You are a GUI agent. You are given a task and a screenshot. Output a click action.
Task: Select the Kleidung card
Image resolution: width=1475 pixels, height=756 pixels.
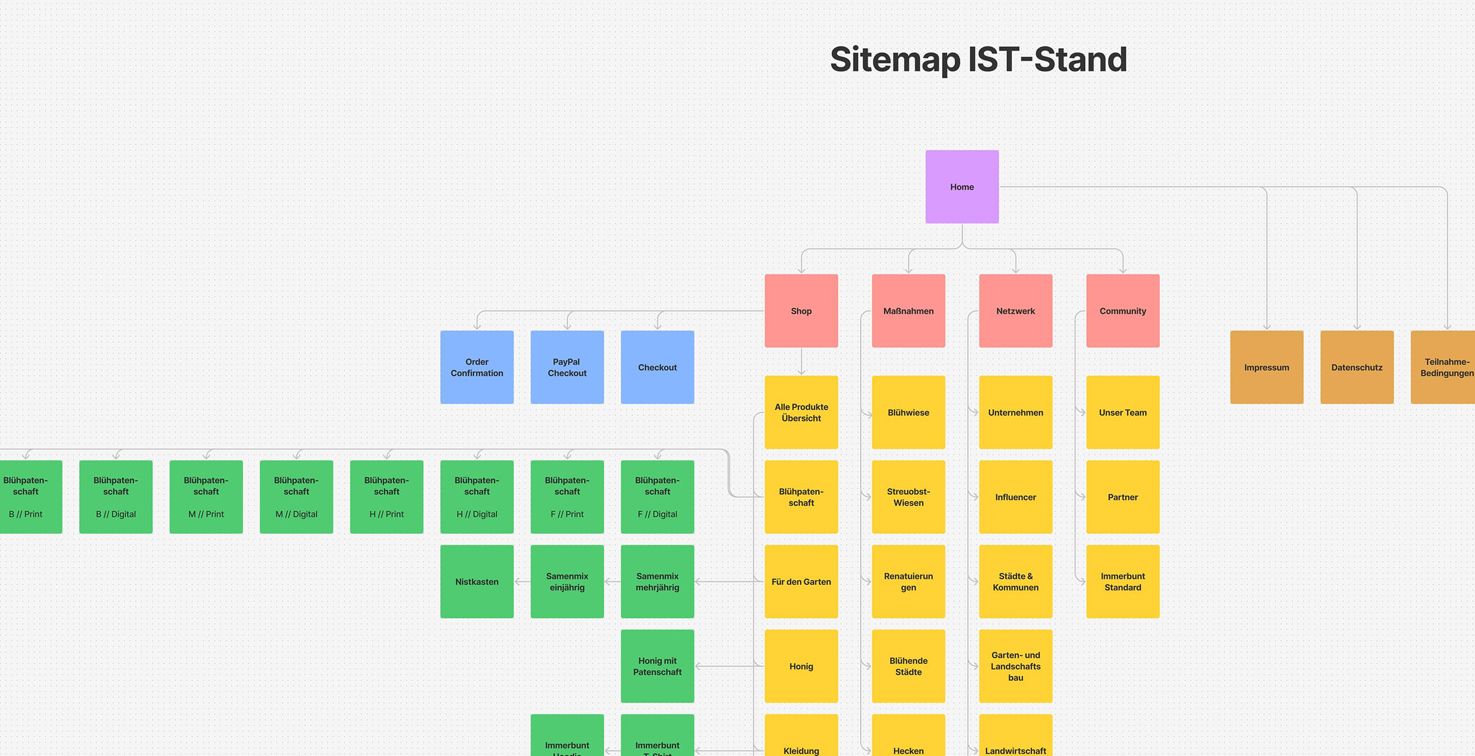click(801, 736)
